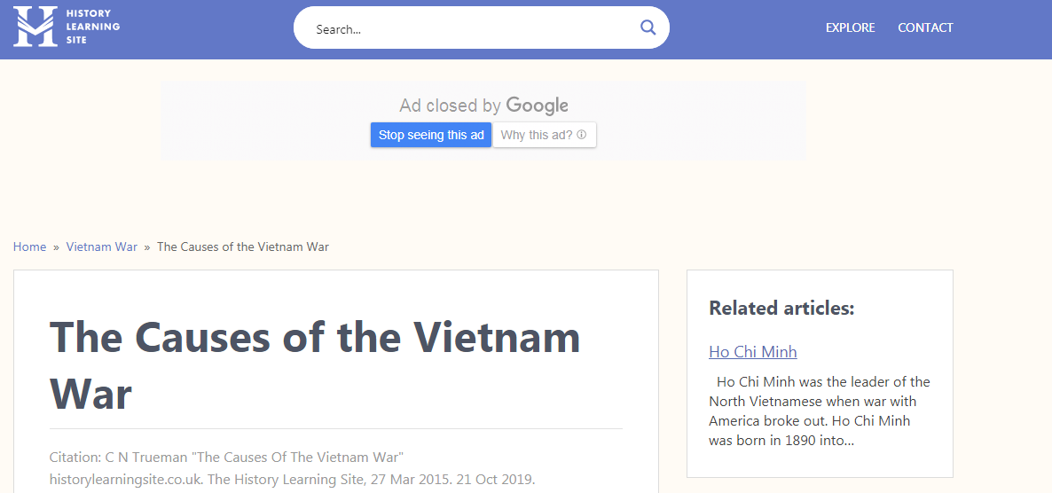Click the Google logo in the ad notice
Image resolution: width=1052 pixels, height=493 pixels.
click(x=538, y=106)
